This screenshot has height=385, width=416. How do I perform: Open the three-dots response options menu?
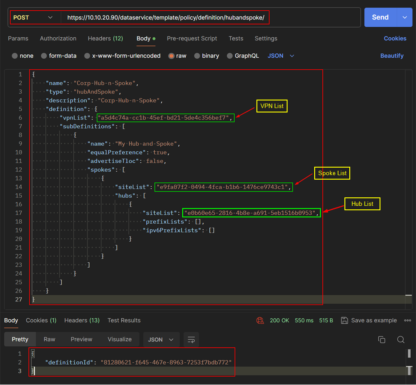(408, 321)
